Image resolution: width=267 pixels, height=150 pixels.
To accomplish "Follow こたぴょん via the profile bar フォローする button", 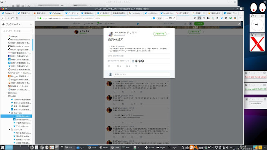I will [194, 32].
